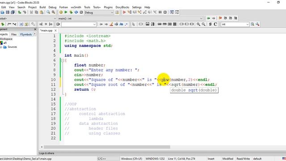
Task: Click the Save file icon
Action: coord(8,12)
